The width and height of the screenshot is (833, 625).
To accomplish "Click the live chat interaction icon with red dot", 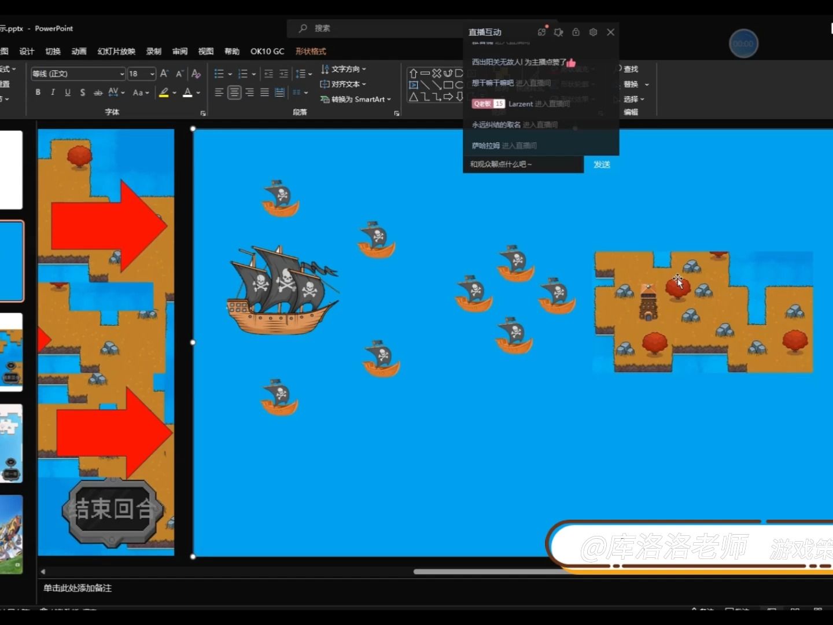I will 541,32.
